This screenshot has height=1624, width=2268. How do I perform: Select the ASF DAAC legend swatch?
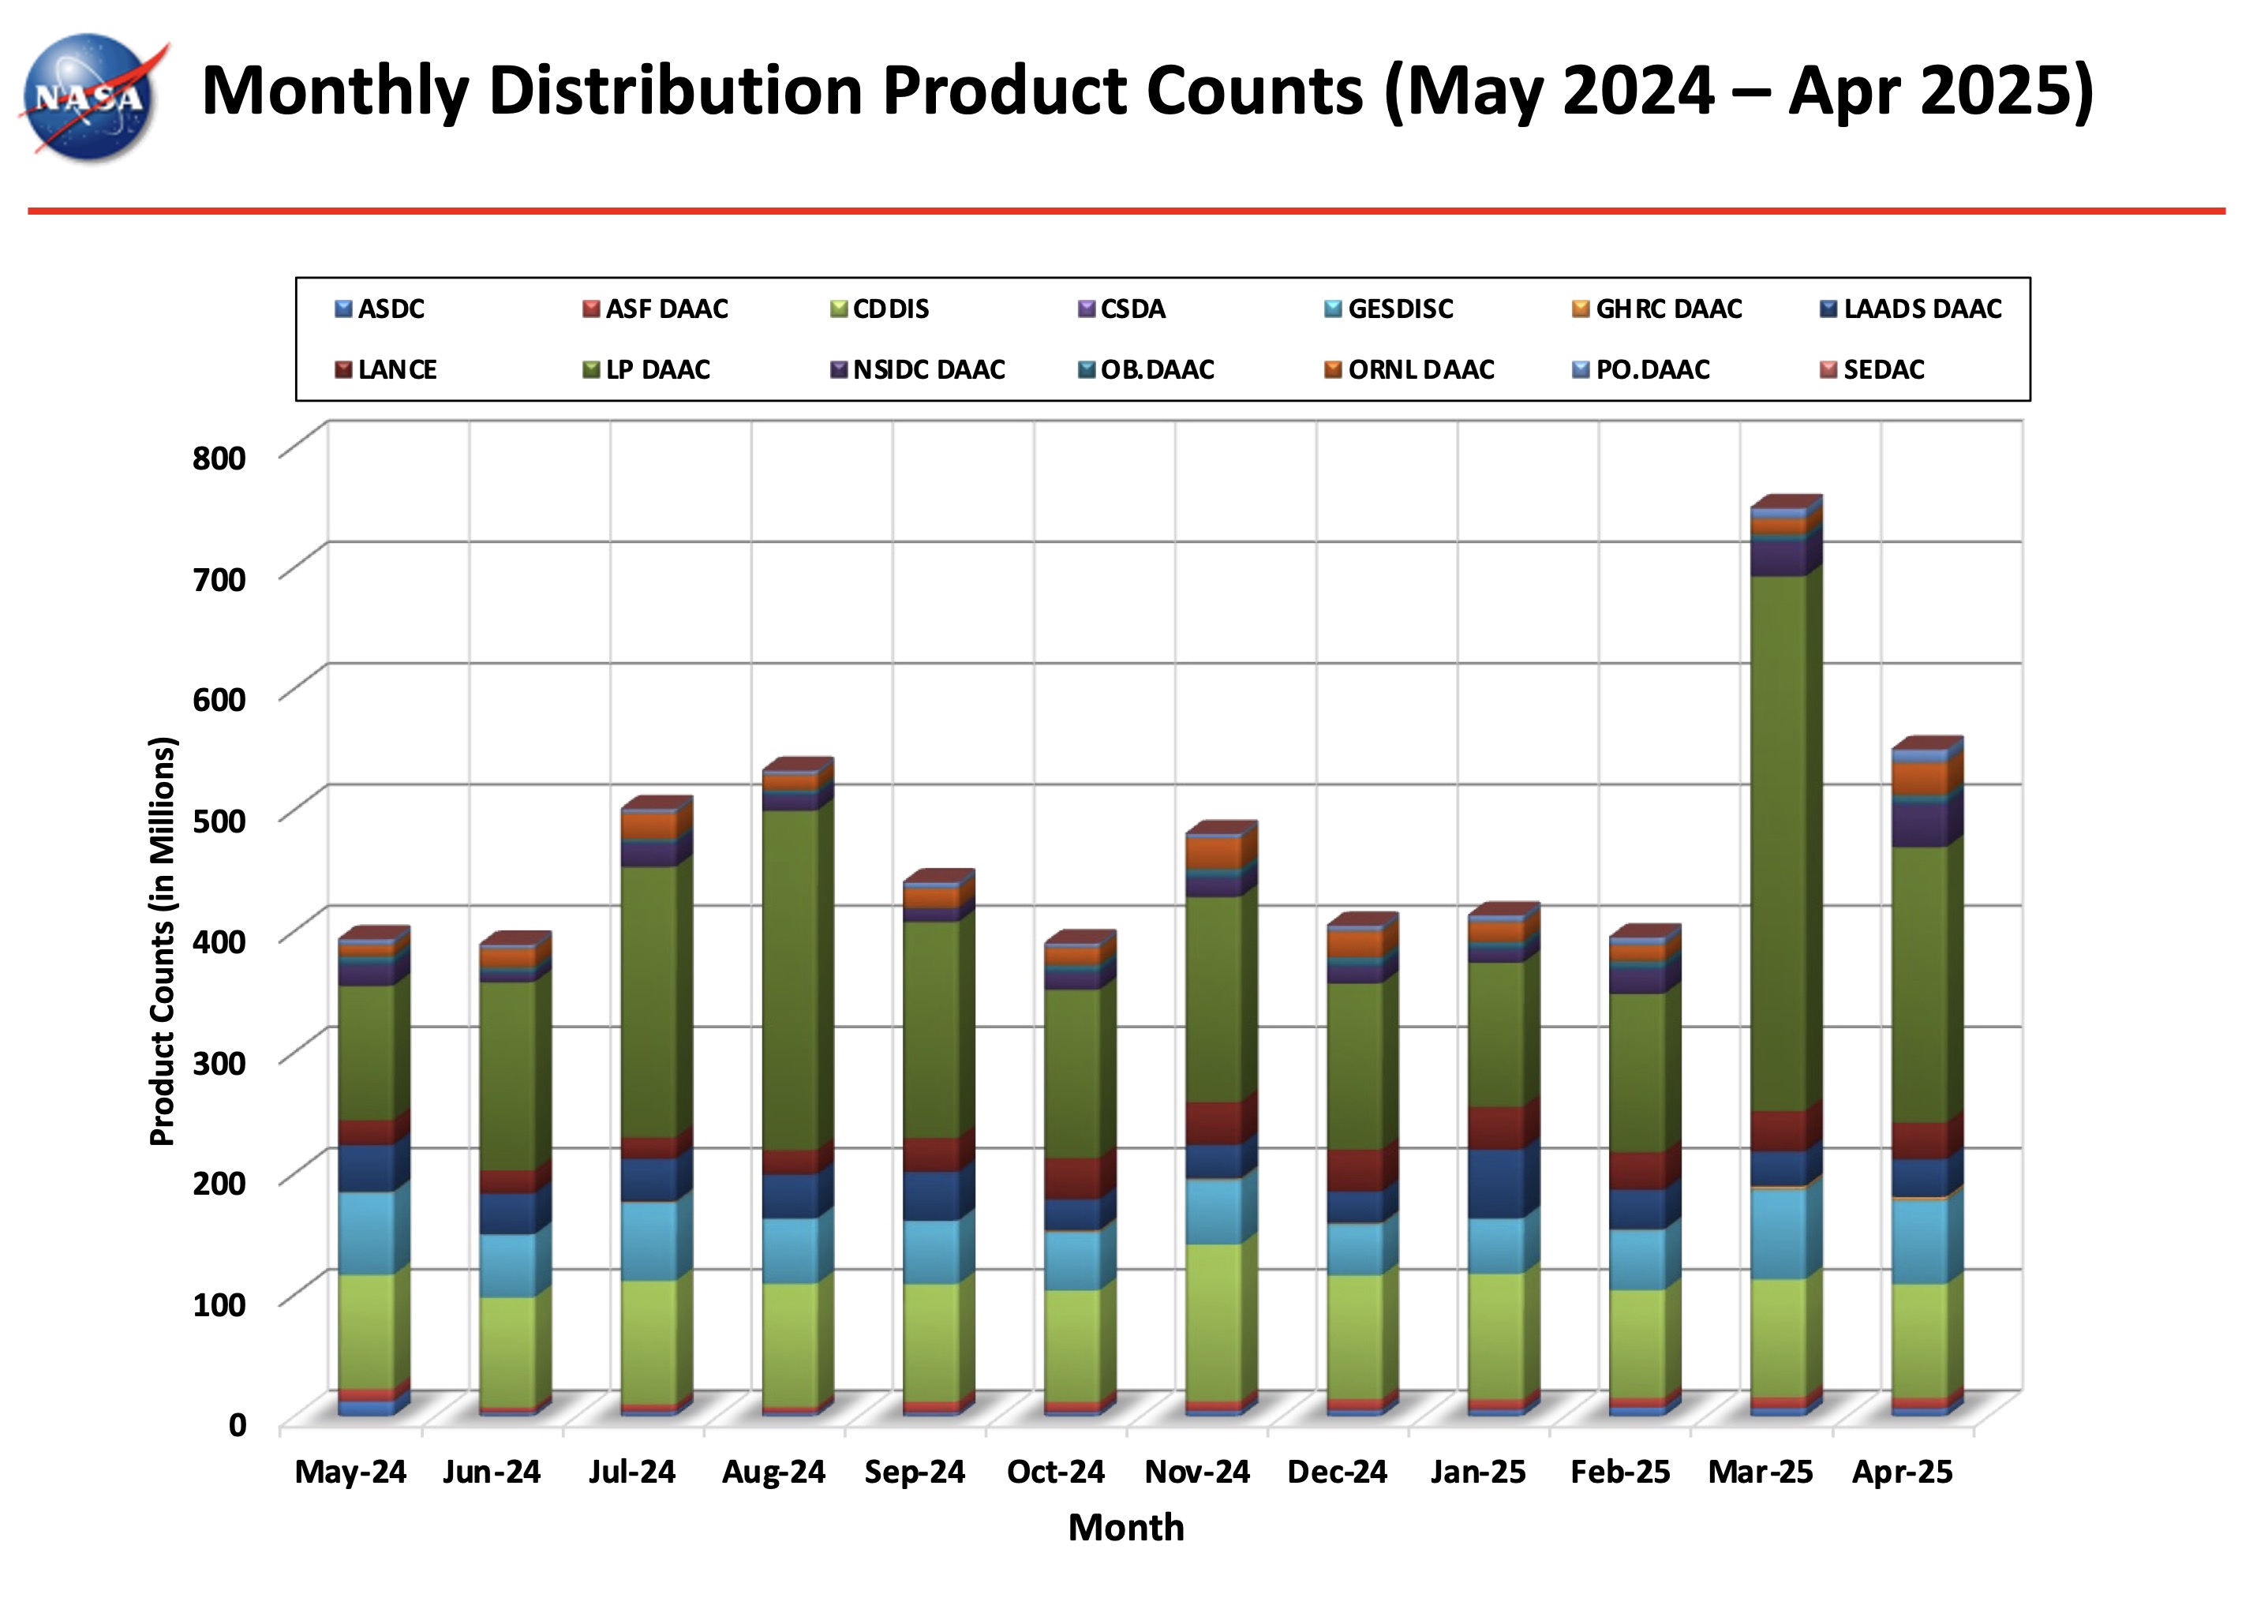click(592, 309)
